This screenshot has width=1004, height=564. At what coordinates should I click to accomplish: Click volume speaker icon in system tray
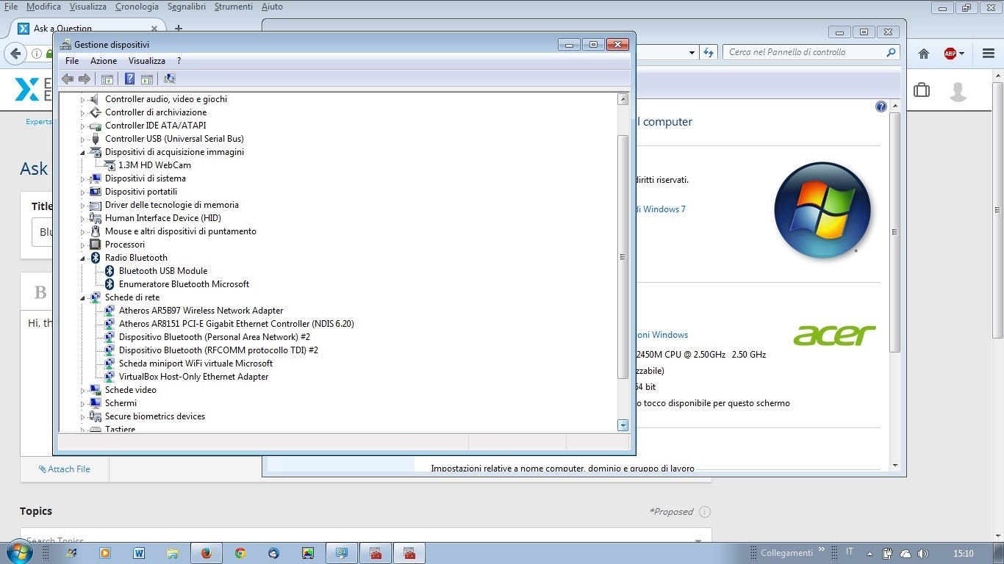[923, 554]
